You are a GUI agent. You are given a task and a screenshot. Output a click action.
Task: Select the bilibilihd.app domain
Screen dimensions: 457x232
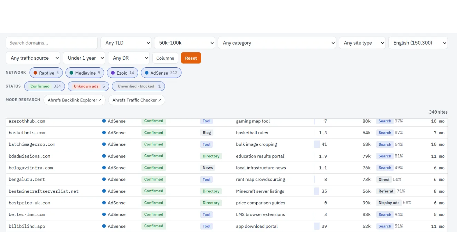27,226
